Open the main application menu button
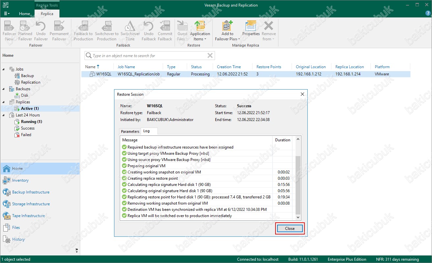The image size is (432, 263). [7, 14]
